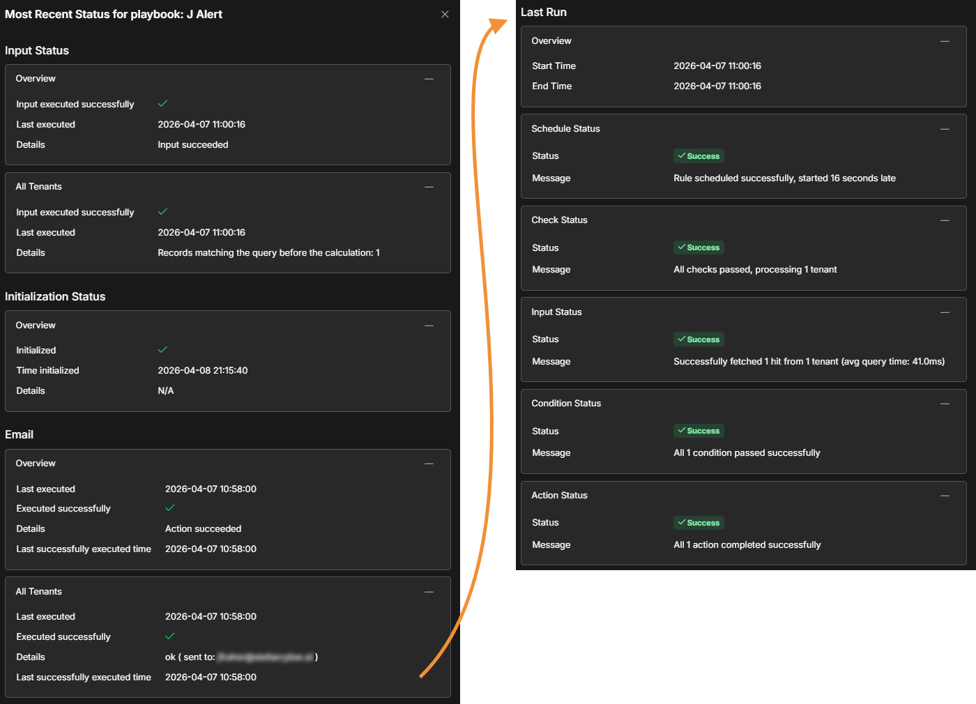Collapse the Condition Status section
This screenshot has height=704, width=976.
(x=945, y=404)
